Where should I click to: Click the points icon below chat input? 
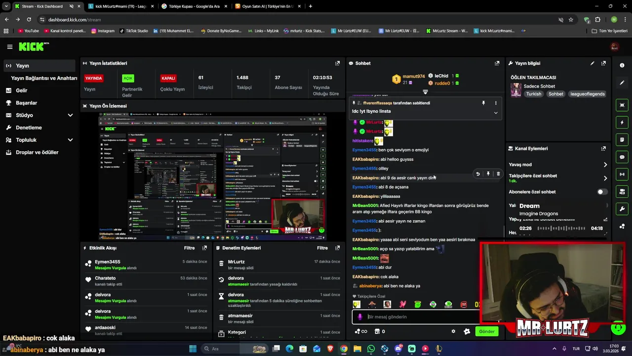tap(361, 331)
